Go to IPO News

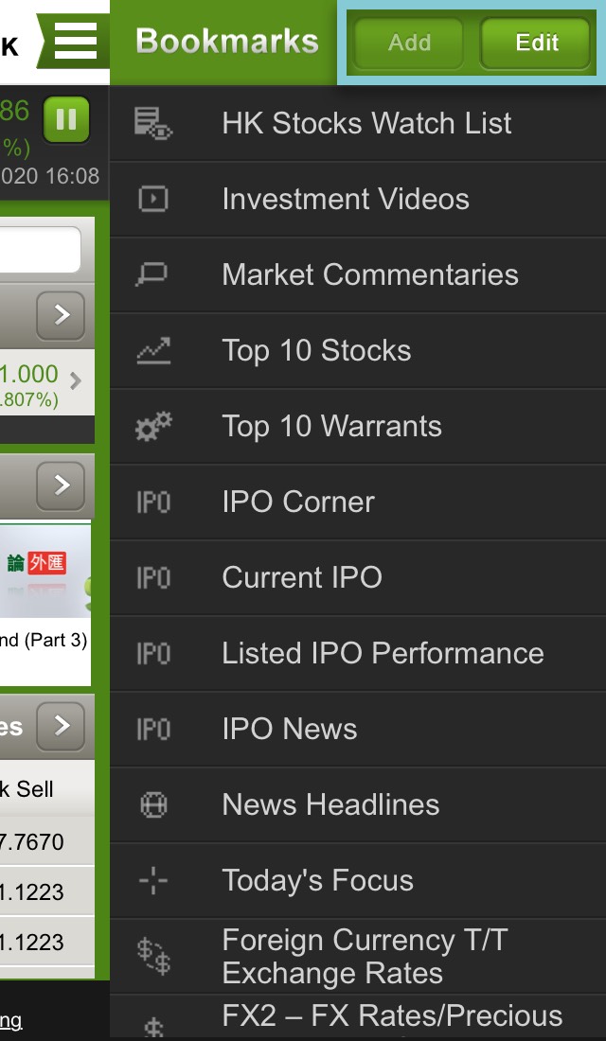290,729
